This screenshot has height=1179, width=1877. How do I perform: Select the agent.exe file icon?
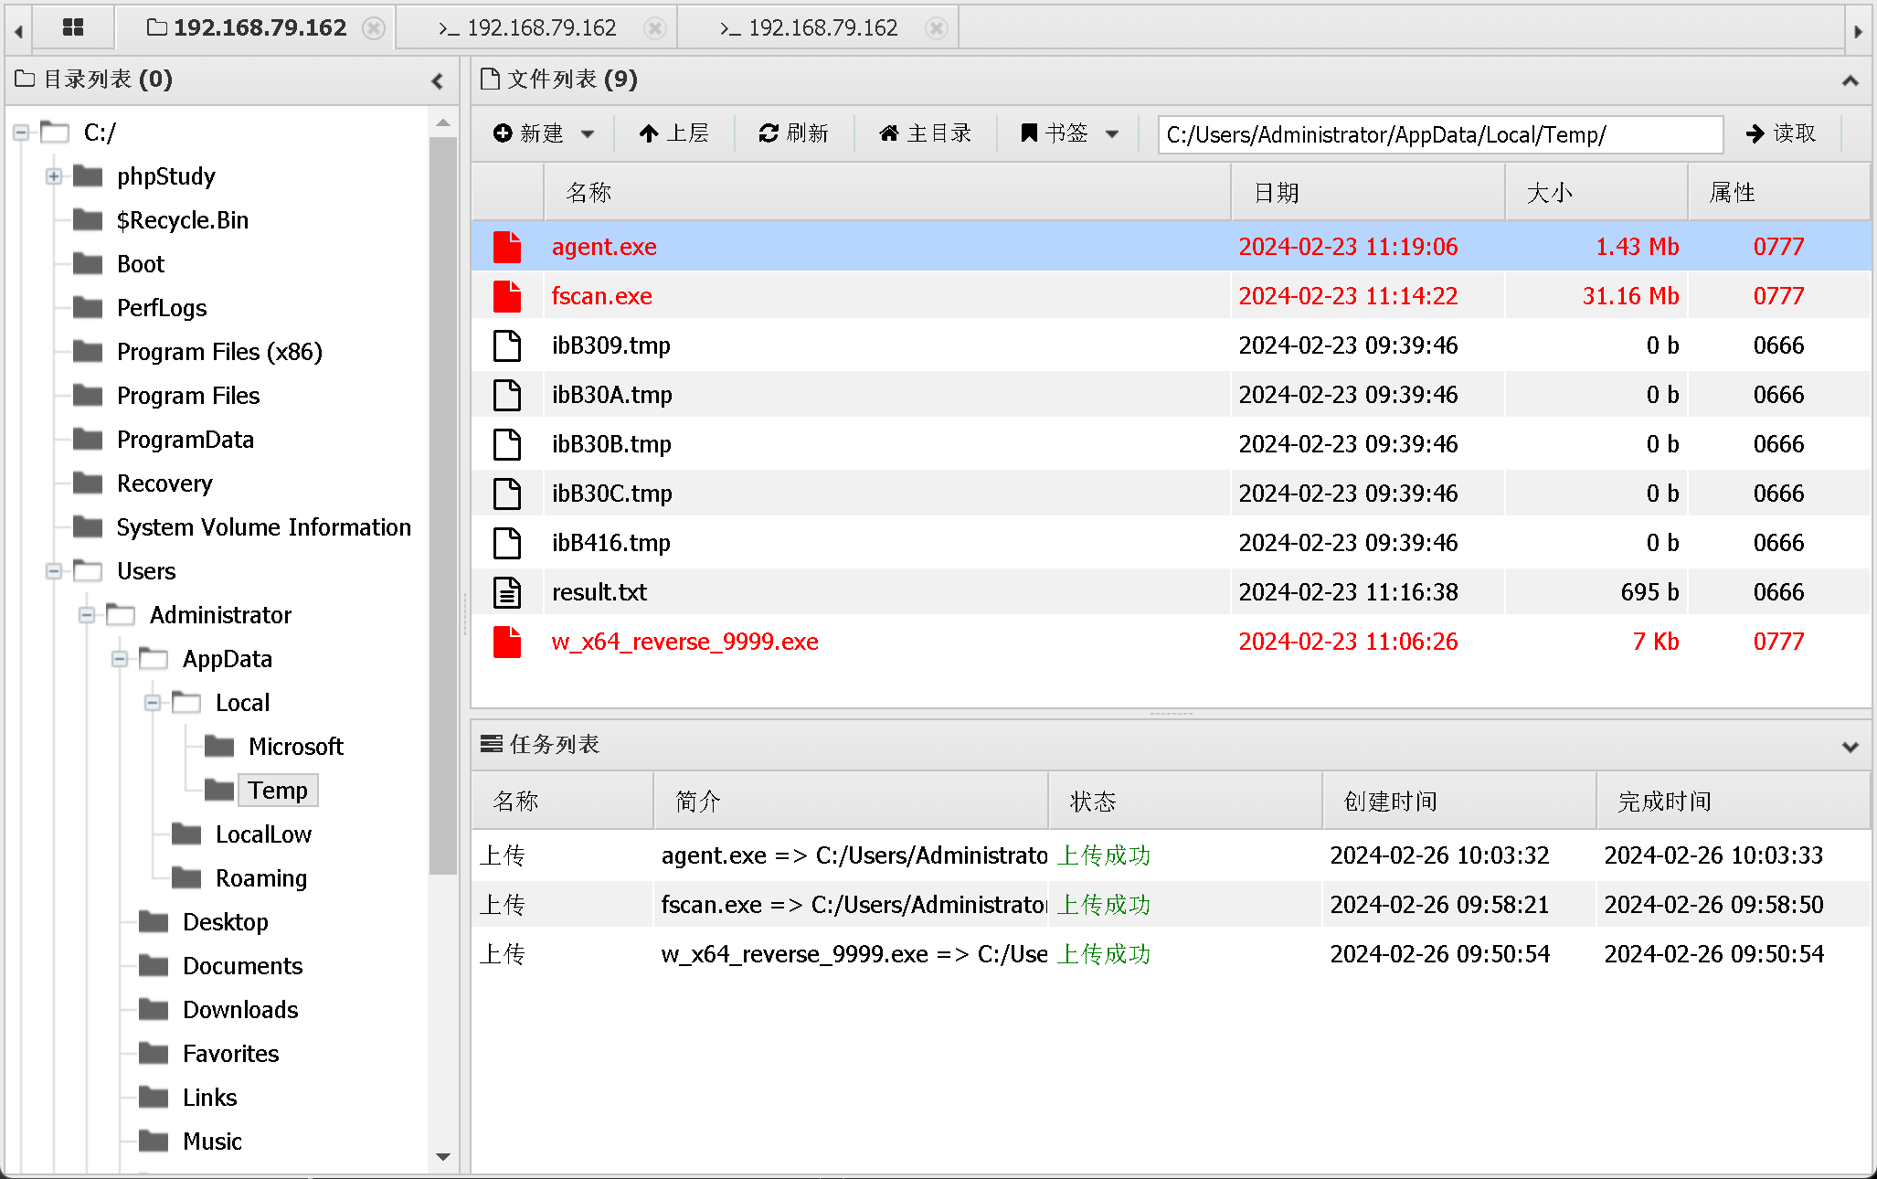[507, 247]
